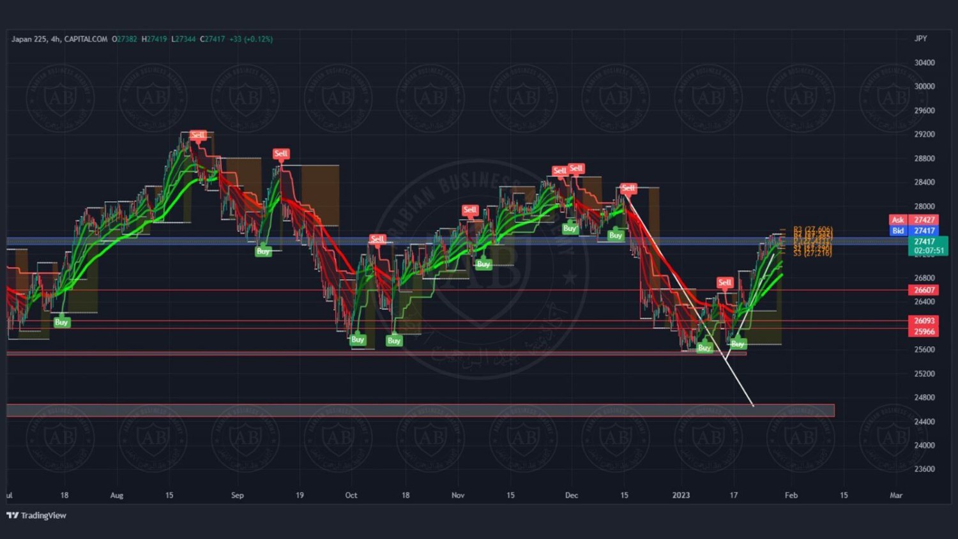This screenshot has width=958, height=539.
Task: Click the 28800 price axis label
Action: [924, 158]
